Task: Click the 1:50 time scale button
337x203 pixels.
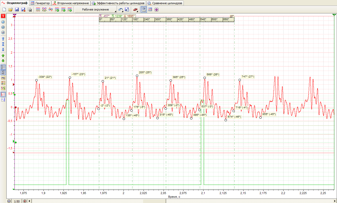Action: [17, 201]
